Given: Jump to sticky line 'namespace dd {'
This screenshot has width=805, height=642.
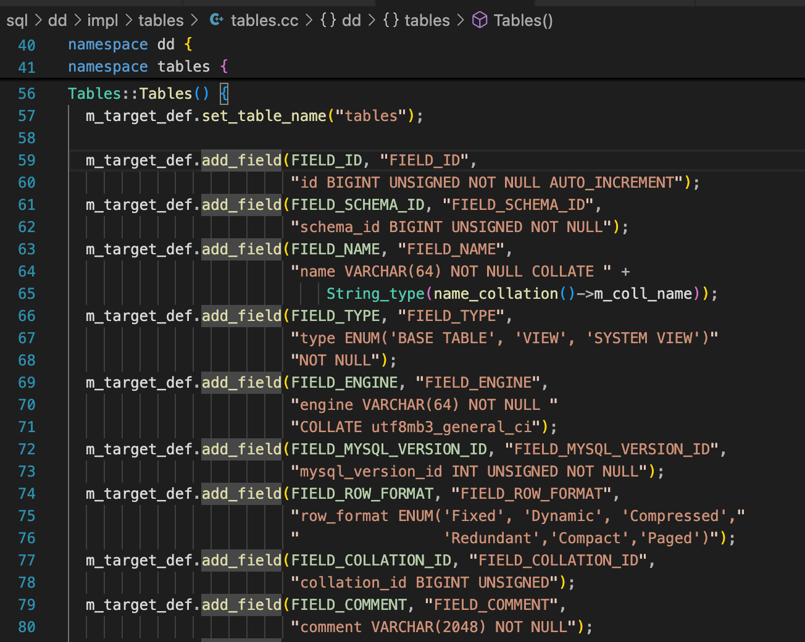Looking at the screenshot, I should pyautogui.click(x=130, y=44).
